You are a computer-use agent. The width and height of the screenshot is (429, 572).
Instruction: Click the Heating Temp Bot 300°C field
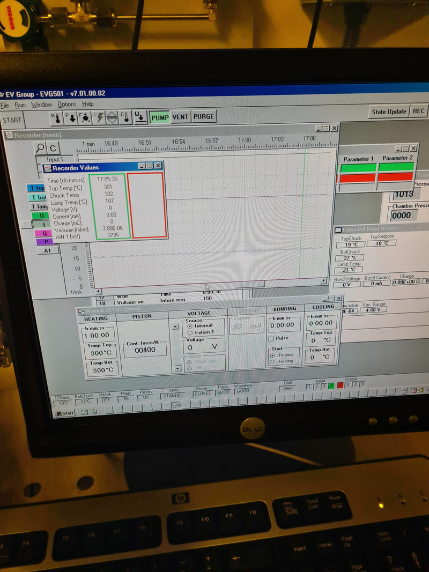[103, 370]
